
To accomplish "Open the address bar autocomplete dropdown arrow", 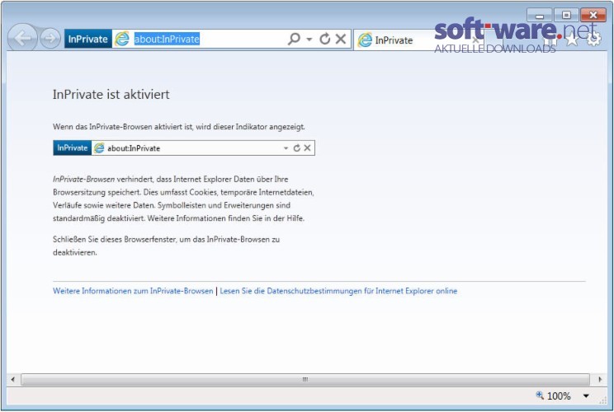I will click(309, 39).
